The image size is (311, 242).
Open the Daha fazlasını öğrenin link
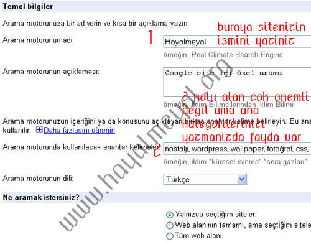coord(79,130)
